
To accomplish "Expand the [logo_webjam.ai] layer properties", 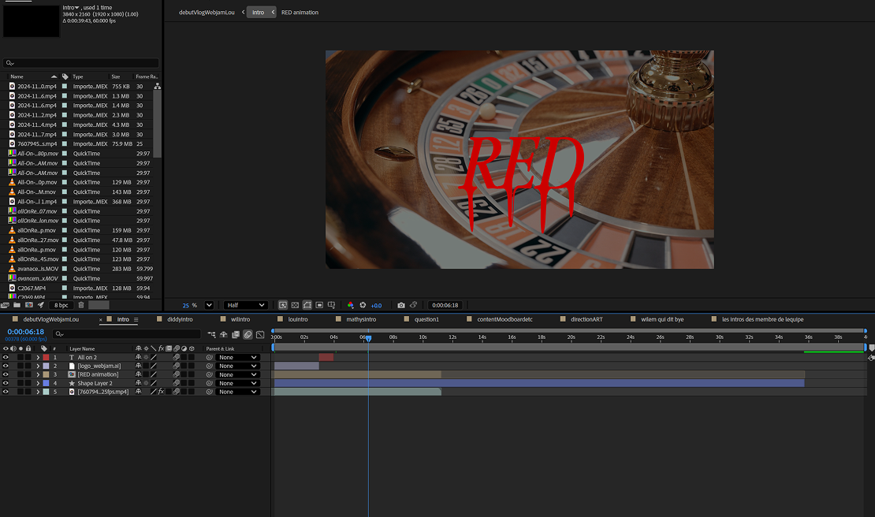I will (38, 366).
